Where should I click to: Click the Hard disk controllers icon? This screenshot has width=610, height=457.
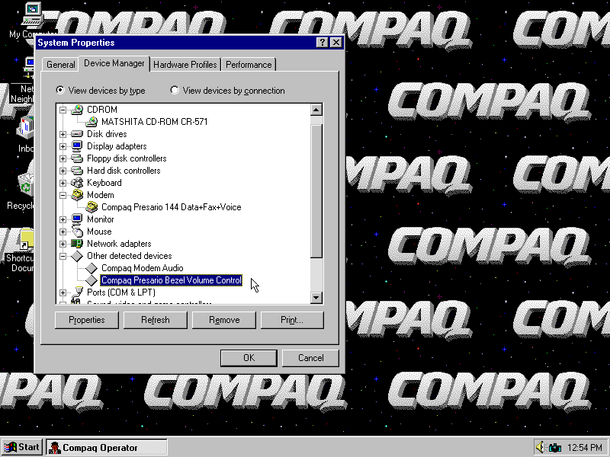(x=77, y=171)
